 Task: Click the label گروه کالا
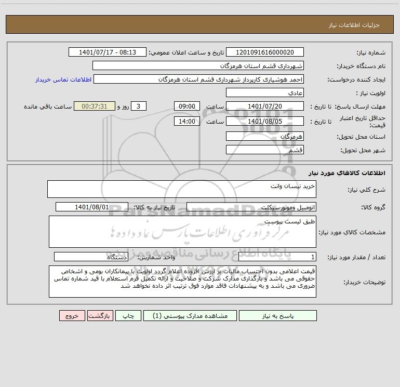click(373, 207)
